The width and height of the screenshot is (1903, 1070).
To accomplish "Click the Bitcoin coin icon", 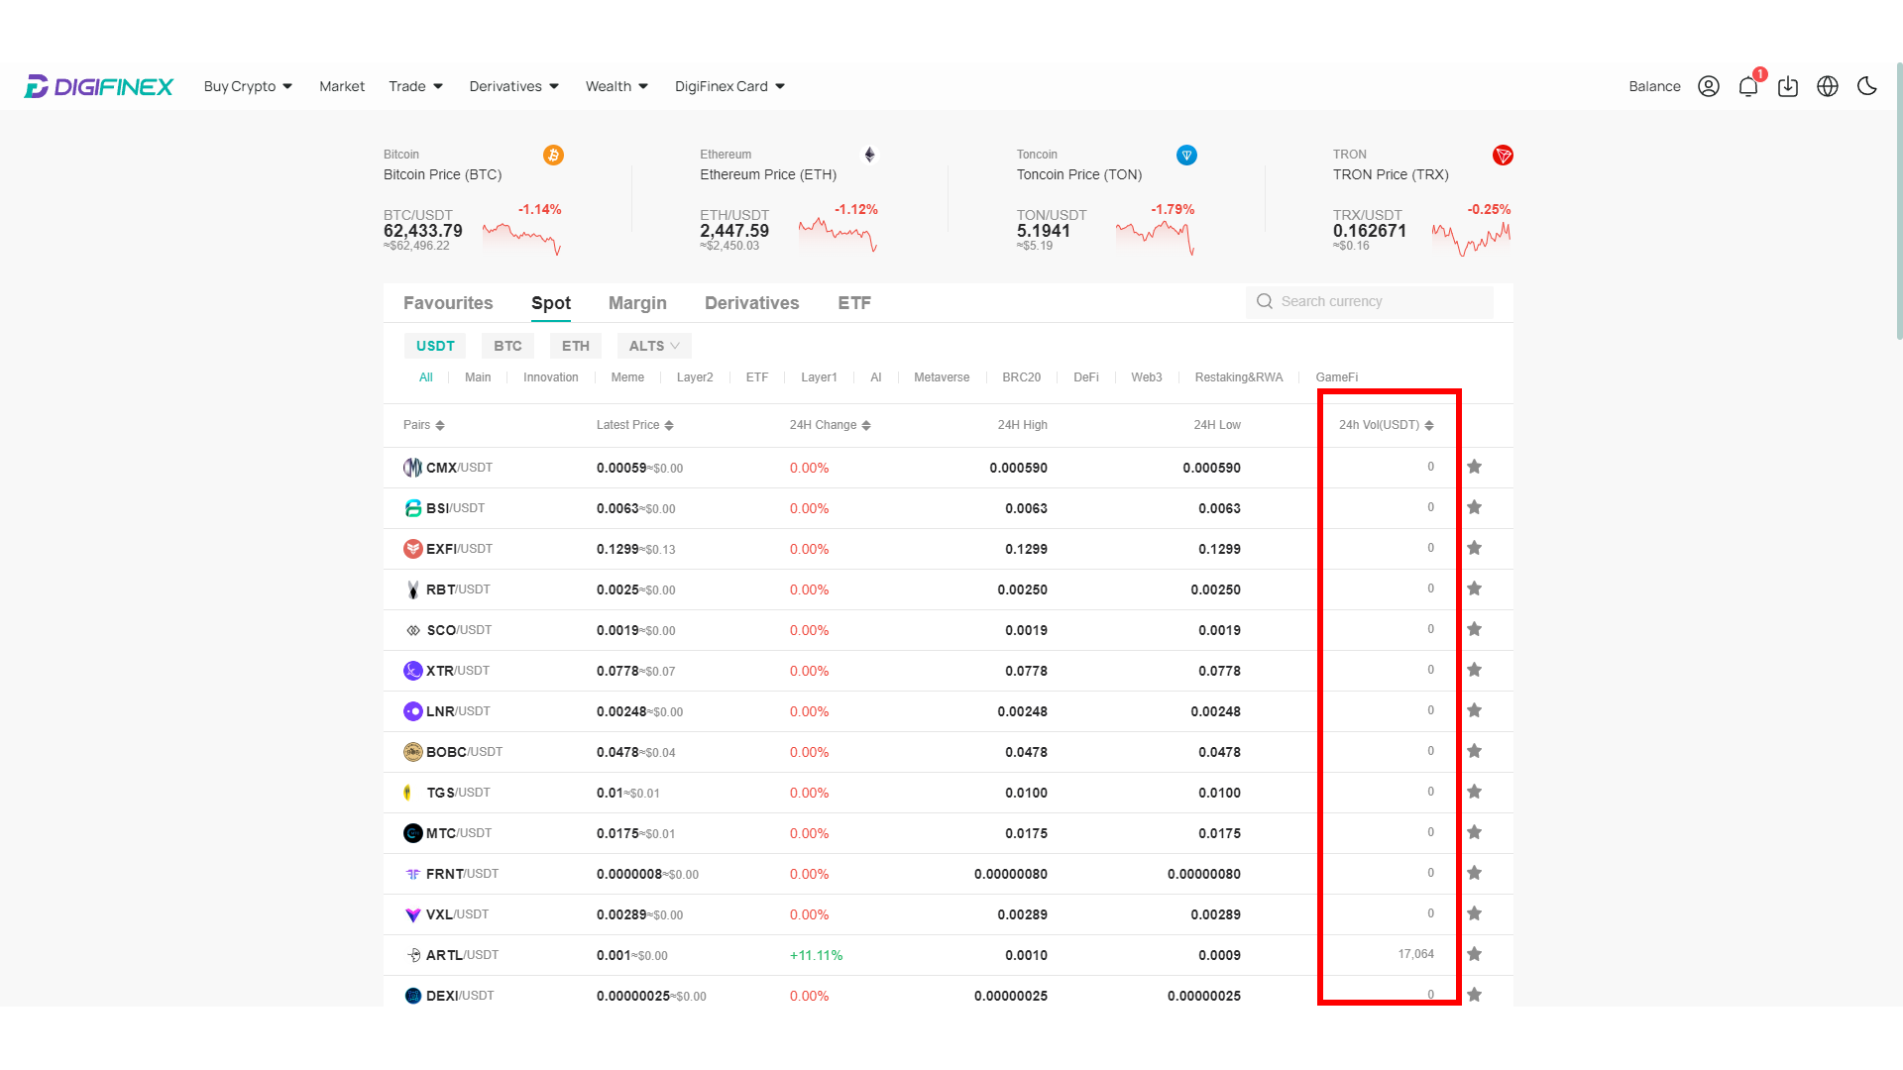I will (553, 156).
